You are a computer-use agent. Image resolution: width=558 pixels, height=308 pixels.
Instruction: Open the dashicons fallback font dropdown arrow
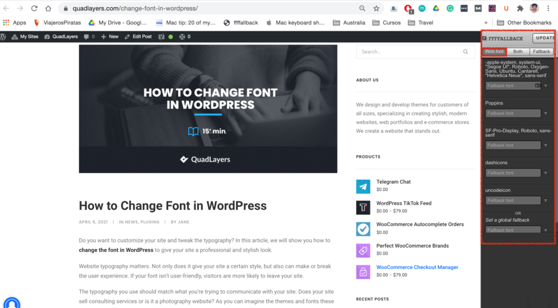(x=545, y=173)
